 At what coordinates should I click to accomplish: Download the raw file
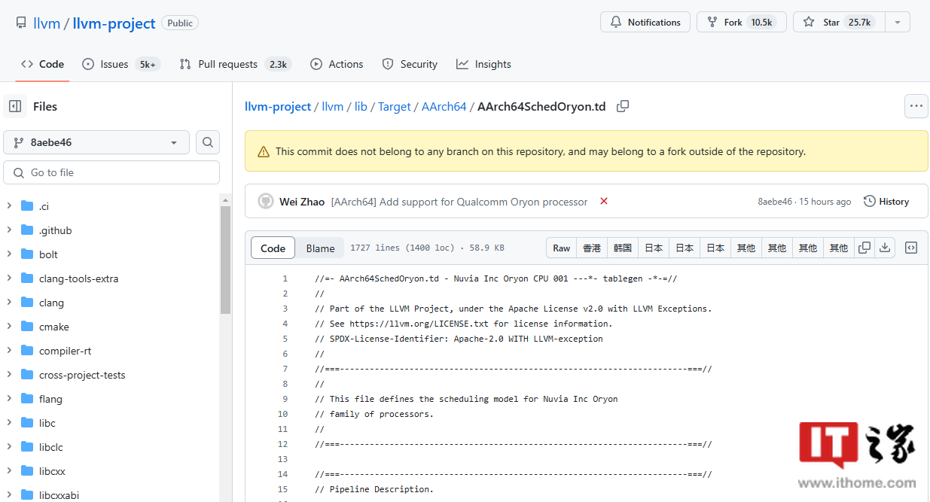(x=886, y=248)
